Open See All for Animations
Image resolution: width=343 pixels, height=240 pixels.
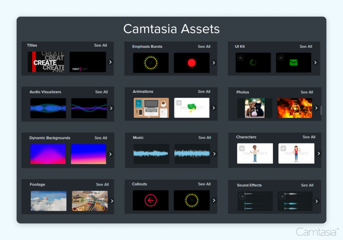tap(204, 92)
